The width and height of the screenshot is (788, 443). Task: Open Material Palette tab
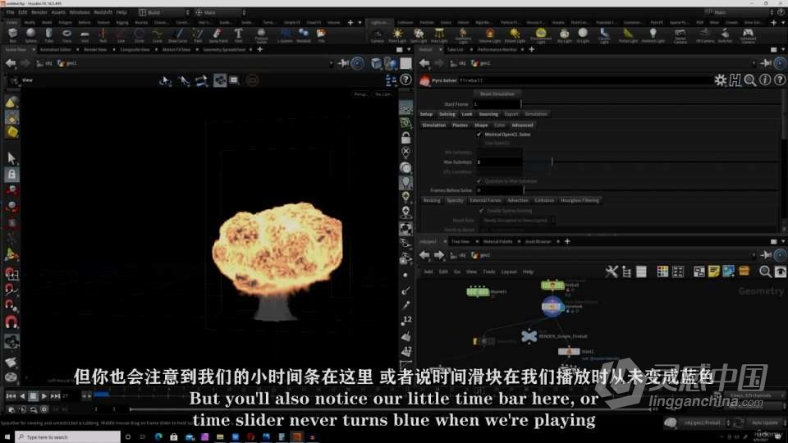coord(497,241)
